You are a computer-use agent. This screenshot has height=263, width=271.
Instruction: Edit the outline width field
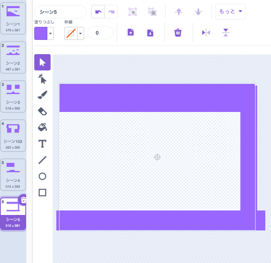pos(100,33)
